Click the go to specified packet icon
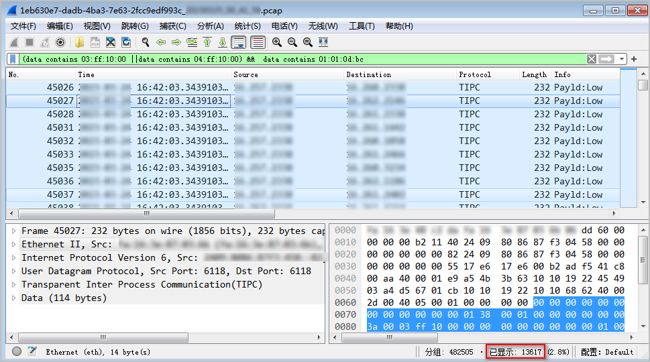The image size is (650, 362). (x=192, y=42)
